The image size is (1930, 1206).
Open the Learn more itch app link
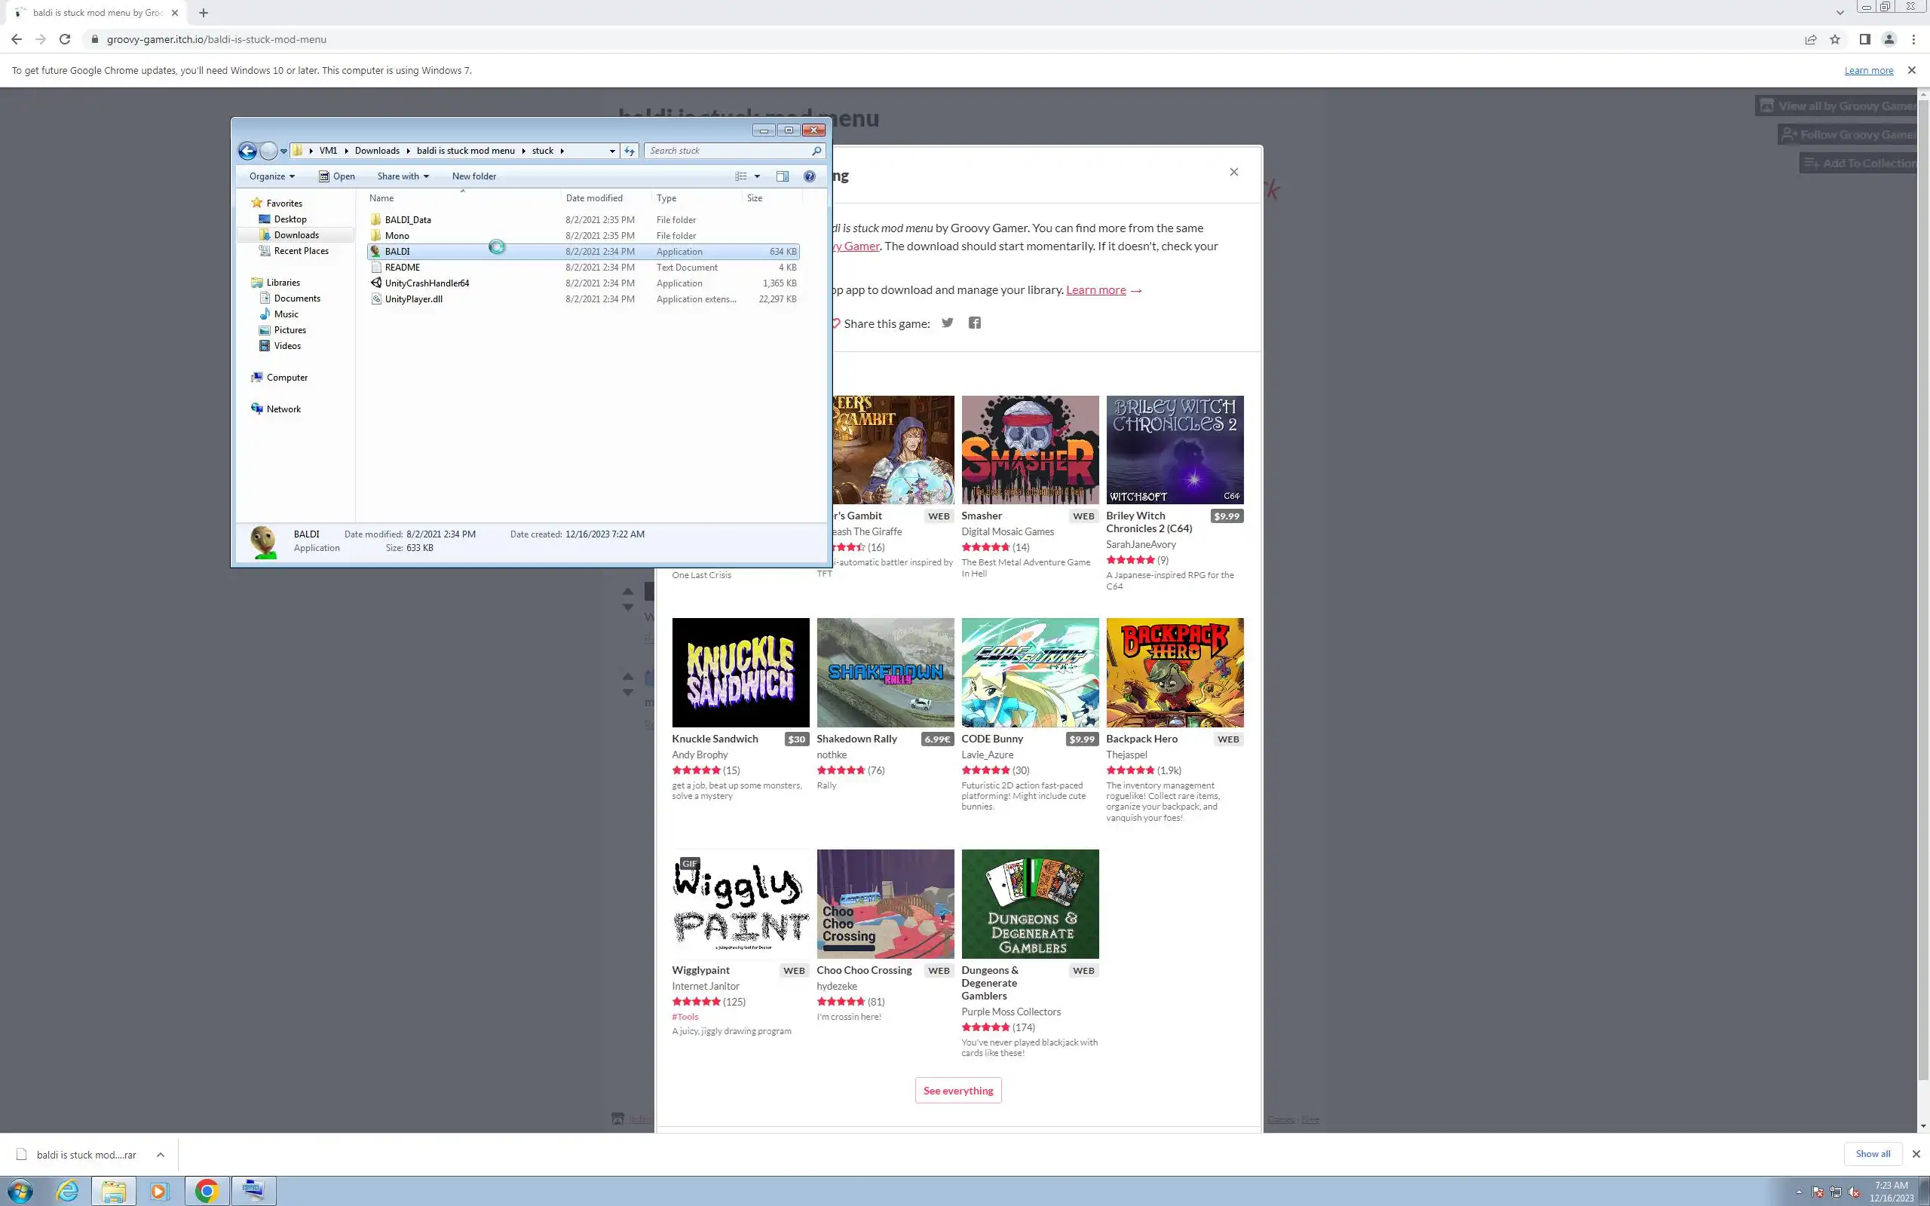(1095, 290)
